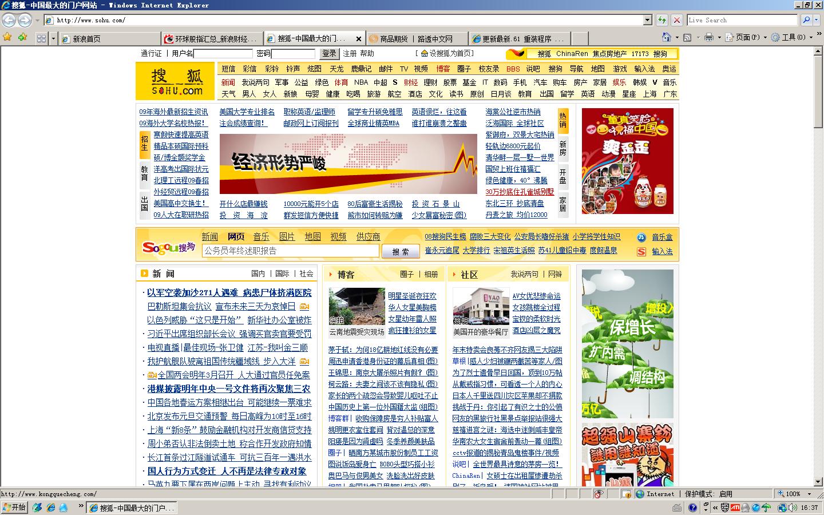
Task: Click the Home icon in the command bar
Action: (x=666, y=38)
